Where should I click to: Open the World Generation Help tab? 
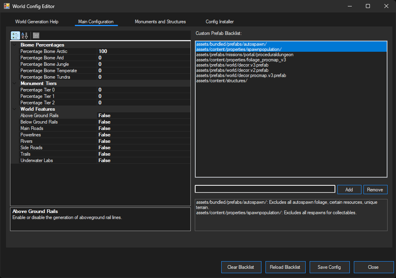coord(37,22)
